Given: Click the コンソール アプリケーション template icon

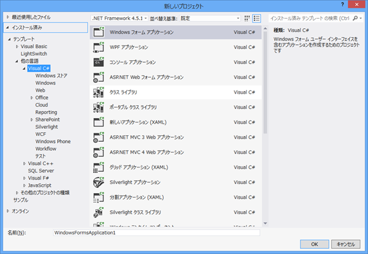Looking at the screenshot, I should (98, 62).
